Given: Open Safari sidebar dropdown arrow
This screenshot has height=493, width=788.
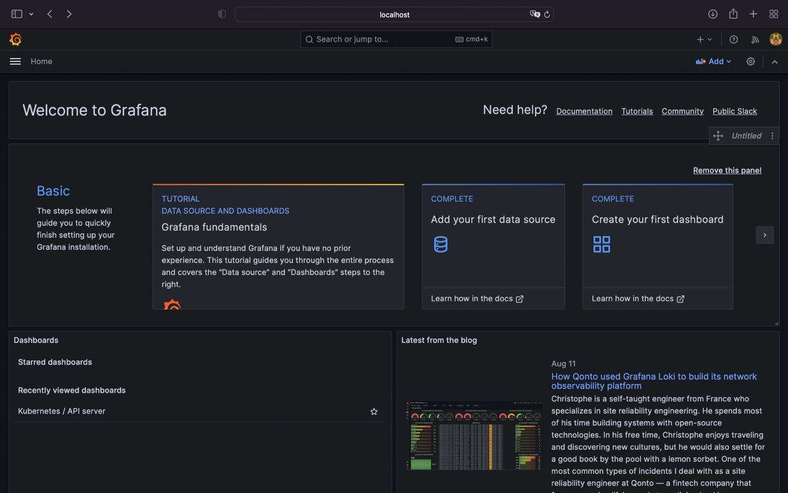Looking at the screenshot, I should (31, 14).
